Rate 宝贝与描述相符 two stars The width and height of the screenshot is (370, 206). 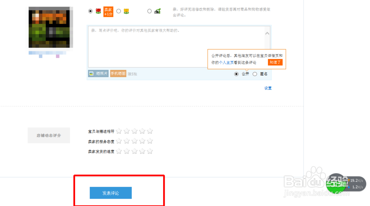(x=127, y=131)
